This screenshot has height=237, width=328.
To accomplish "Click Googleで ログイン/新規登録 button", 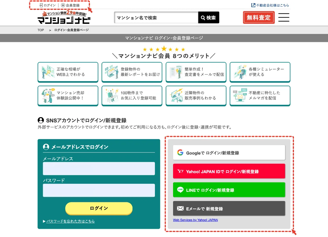I will 229,153.
